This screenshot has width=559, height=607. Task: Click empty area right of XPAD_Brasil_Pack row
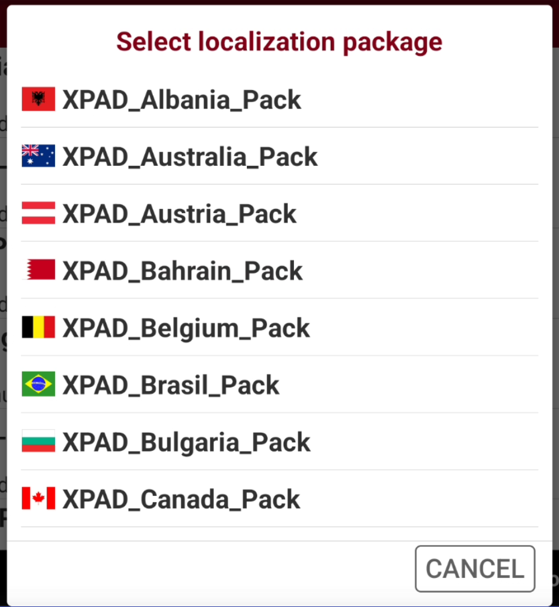pos(409,384)
